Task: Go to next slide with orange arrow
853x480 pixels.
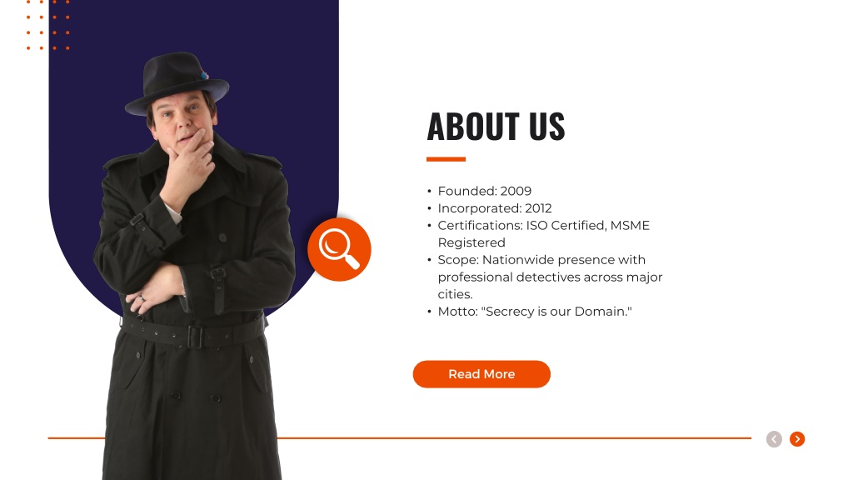Action: click(x=797, y=438)
